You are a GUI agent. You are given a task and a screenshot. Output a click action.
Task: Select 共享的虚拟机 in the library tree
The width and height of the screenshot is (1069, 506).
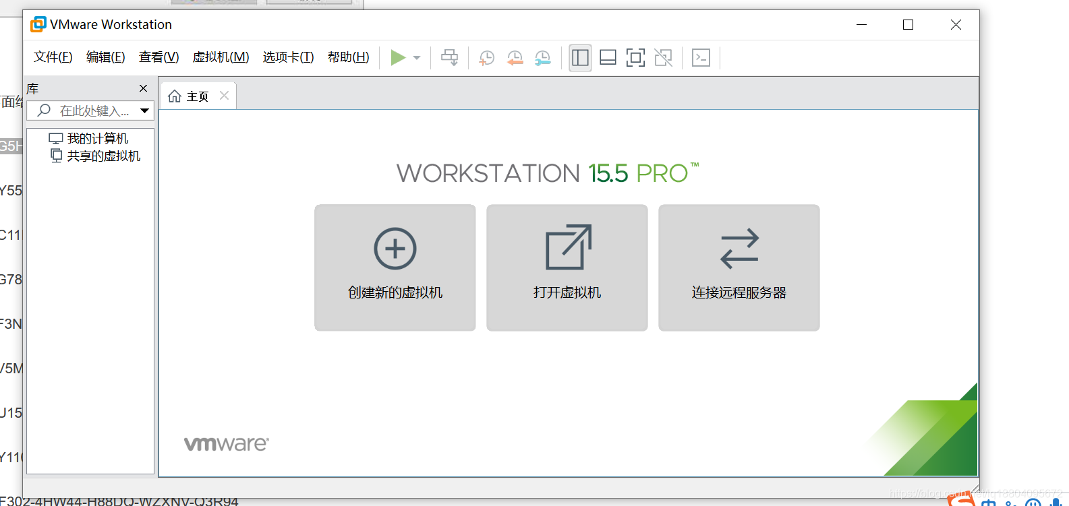96,156
